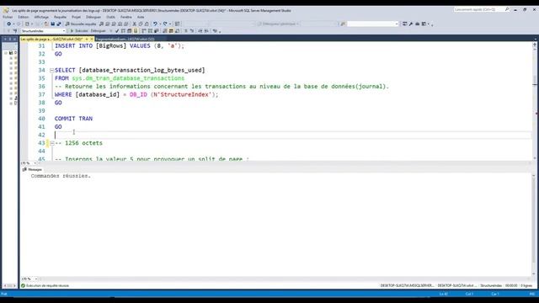
Task: Click the find-in-files icon beside search box
Action: coord(343,24)
